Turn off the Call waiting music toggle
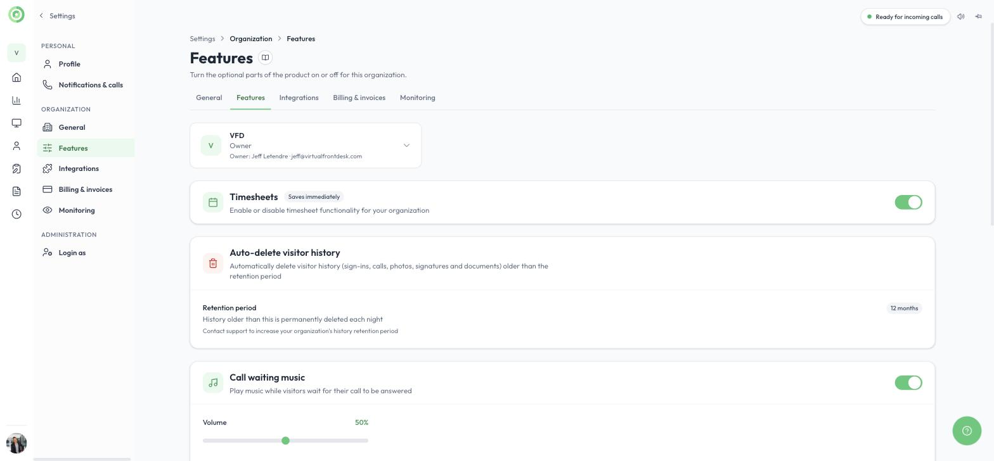 908,382
